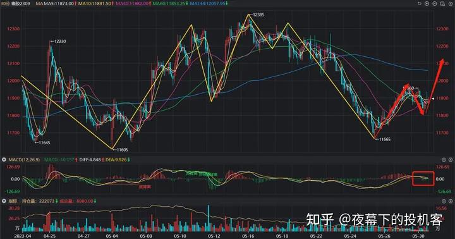
Task: Open settings icon of the 指标 volume panel
Action: point(444,201)
